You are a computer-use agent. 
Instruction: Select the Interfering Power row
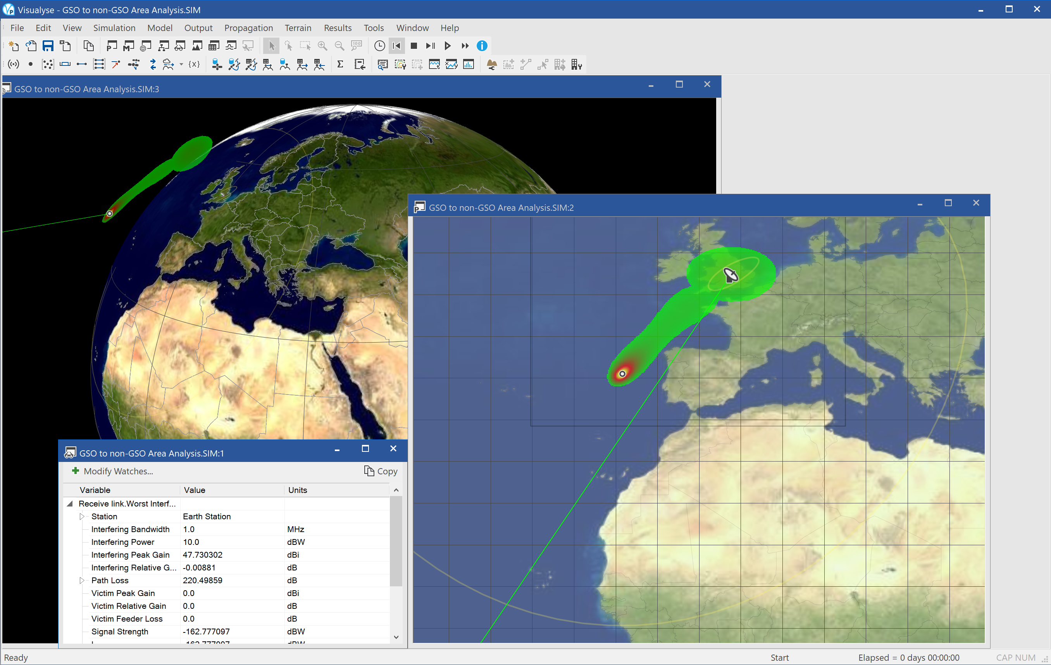[x=227, y=542]
